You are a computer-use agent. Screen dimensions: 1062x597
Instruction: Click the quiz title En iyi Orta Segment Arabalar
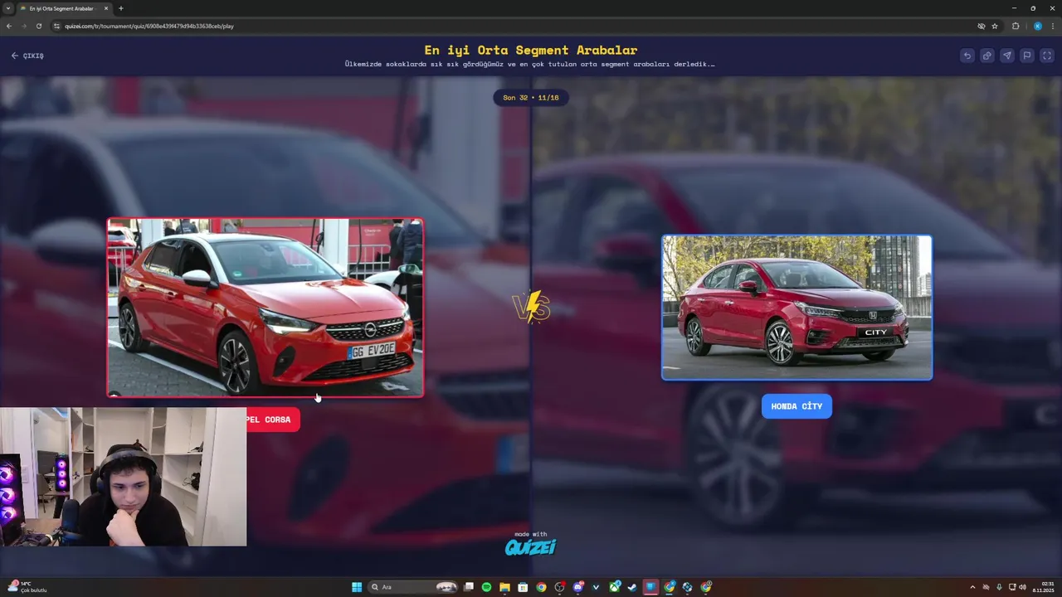pyautogui.click(x=531, y=51)
